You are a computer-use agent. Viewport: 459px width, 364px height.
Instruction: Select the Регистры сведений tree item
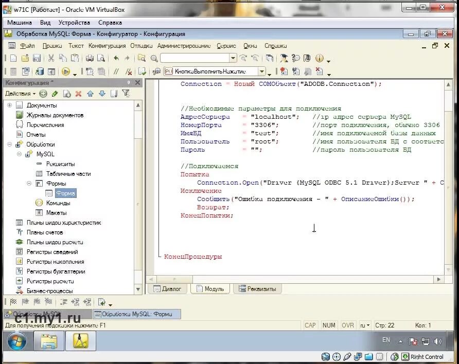(52, 252)
